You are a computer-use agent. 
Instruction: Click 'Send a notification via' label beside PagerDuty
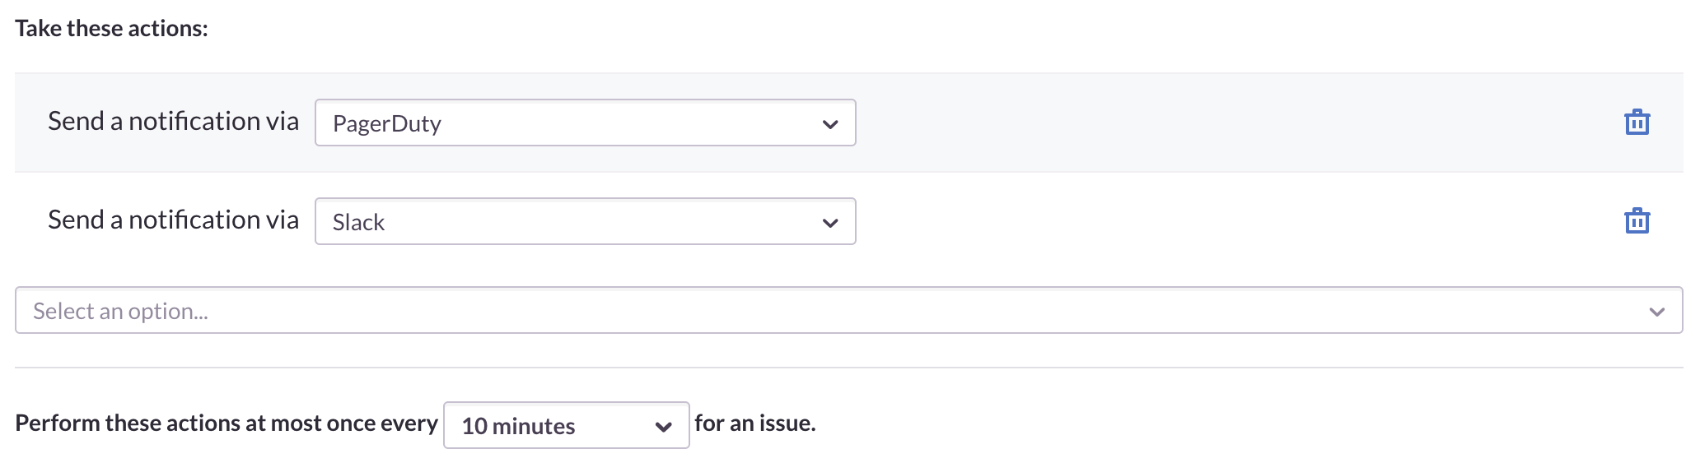(173, 121)
